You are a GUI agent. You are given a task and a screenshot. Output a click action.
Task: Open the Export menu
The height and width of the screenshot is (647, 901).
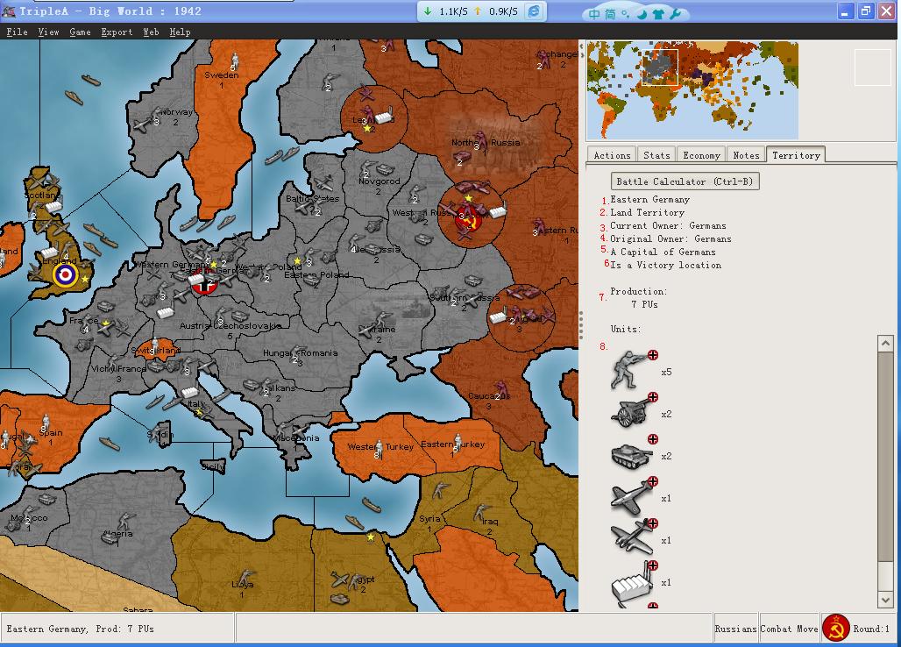[117, 32]
